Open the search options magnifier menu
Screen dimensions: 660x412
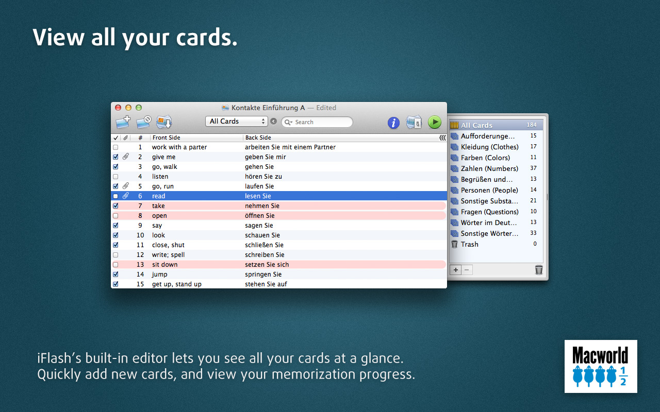pos(288,122)
